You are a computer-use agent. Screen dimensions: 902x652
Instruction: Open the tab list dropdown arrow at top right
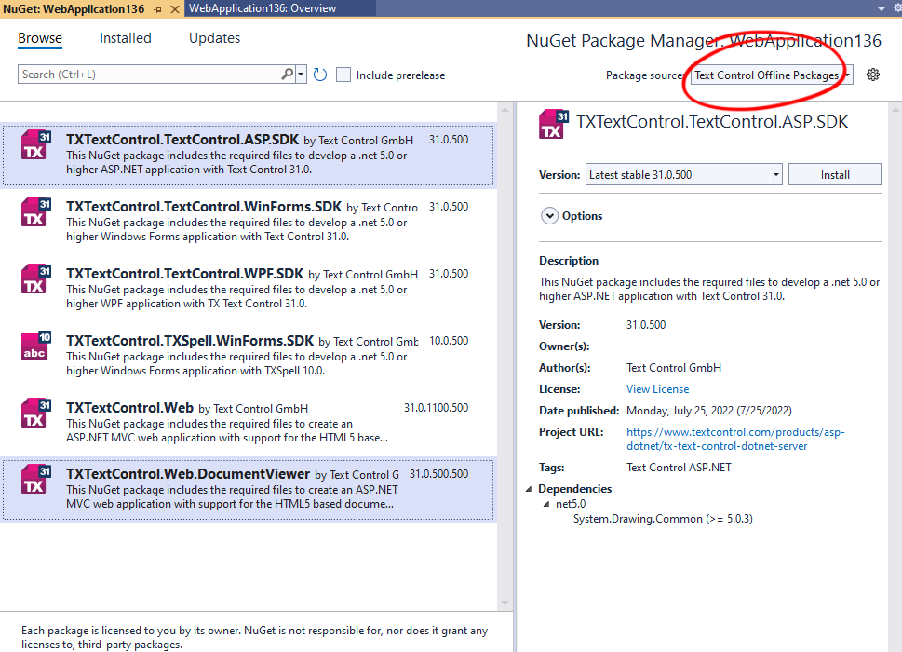pos(881,8)
